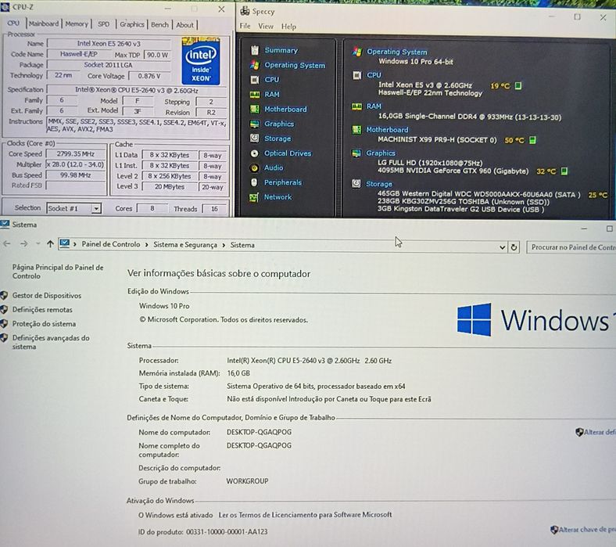Switch to CPU-Z SPD tab

point(104,24)
